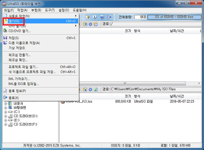The width and height of the screenshot is (204, 150).
Task: Sort the local file list by 크기
Action: point(122,96)
